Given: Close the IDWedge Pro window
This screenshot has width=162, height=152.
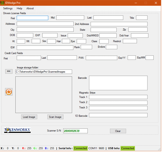Looking at the screenshot, I should pyautogui.click(x=156, y=3).
